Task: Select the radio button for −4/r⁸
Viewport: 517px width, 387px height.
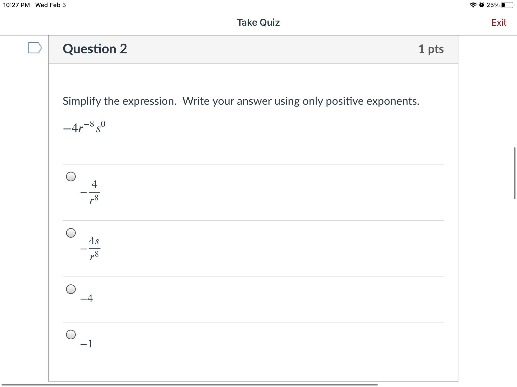Action: 71,177
